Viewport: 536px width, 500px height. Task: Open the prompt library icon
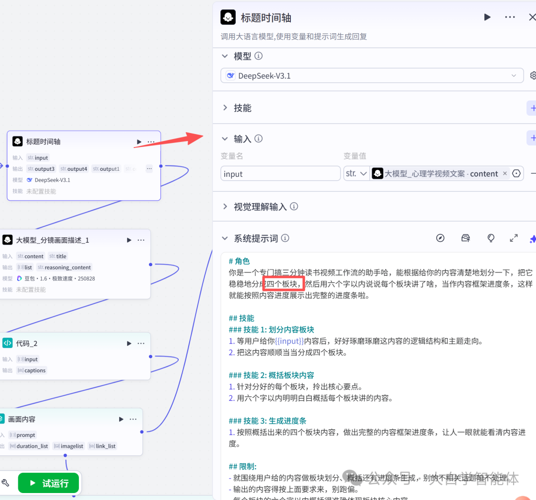pos(466,238)
